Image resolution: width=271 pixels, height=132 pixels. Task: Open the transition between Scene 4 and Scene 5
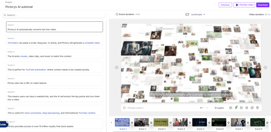190,123
